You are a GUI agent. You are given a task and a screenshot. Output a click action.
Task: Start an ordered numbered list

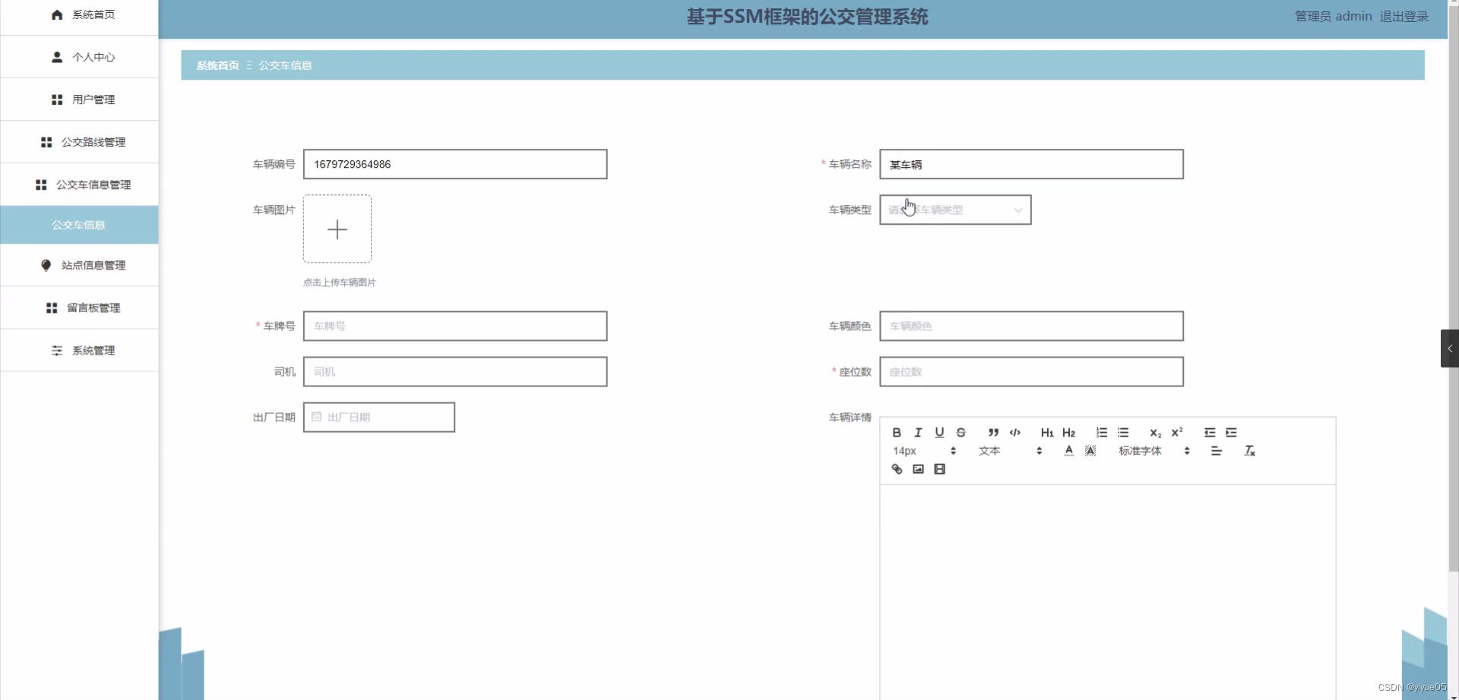pos(1102,433)
